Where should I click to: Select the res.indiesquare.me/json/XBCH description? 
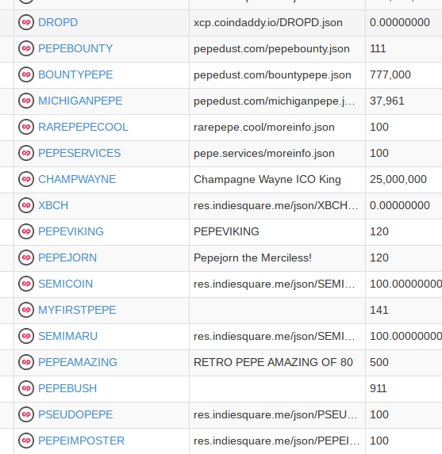pyautogui.click(x=276, y=205)
